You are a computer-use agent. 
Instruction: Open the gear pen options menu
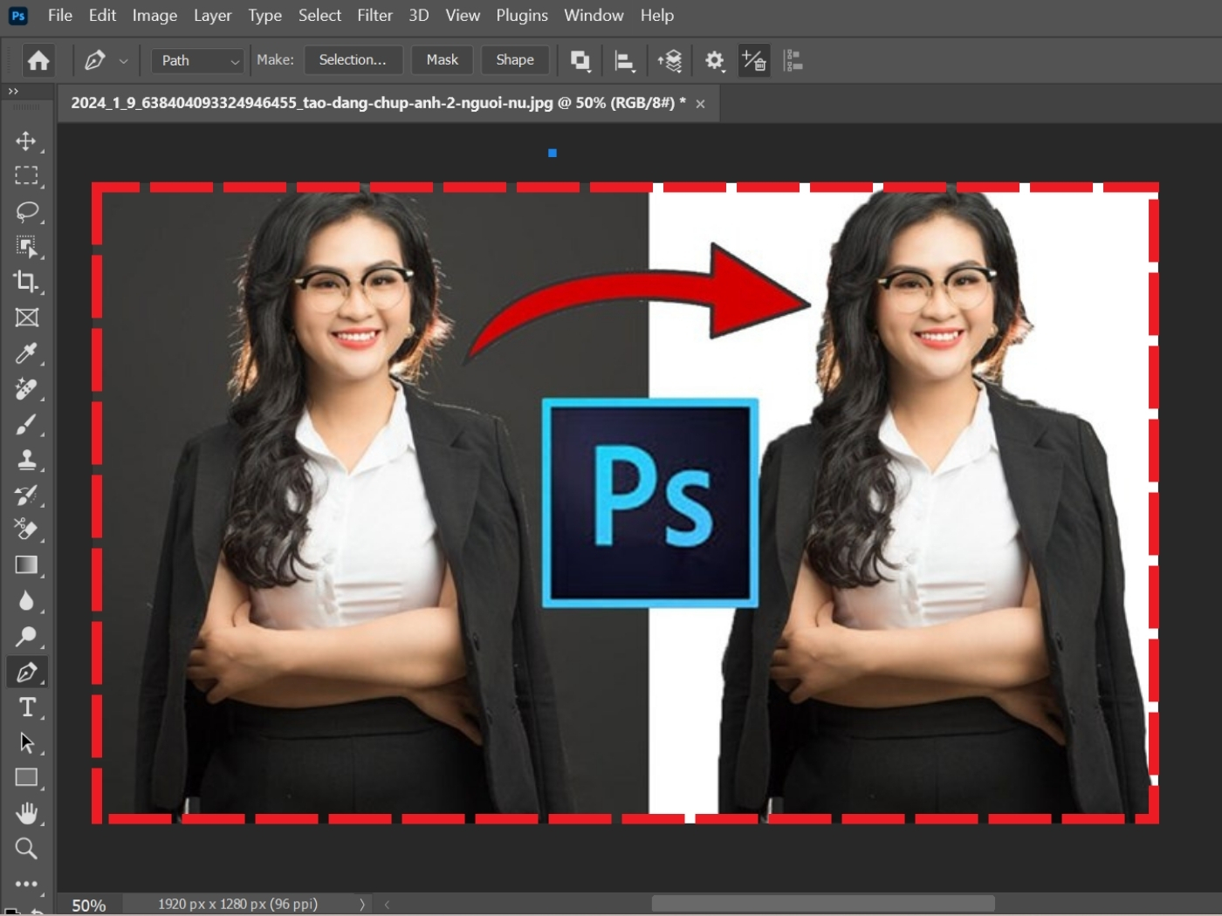(x=715, y=60)
